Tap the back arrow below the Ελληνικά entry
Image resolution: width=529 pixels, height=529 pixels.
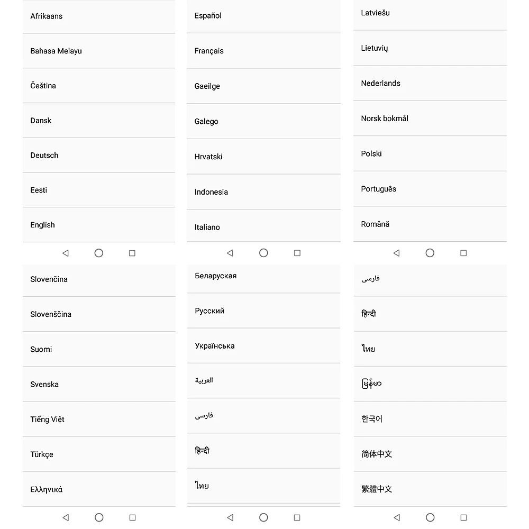[66, 517]
